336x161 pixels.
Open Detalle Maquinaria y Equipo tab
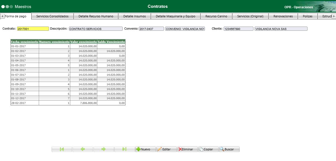click(176, 16)
